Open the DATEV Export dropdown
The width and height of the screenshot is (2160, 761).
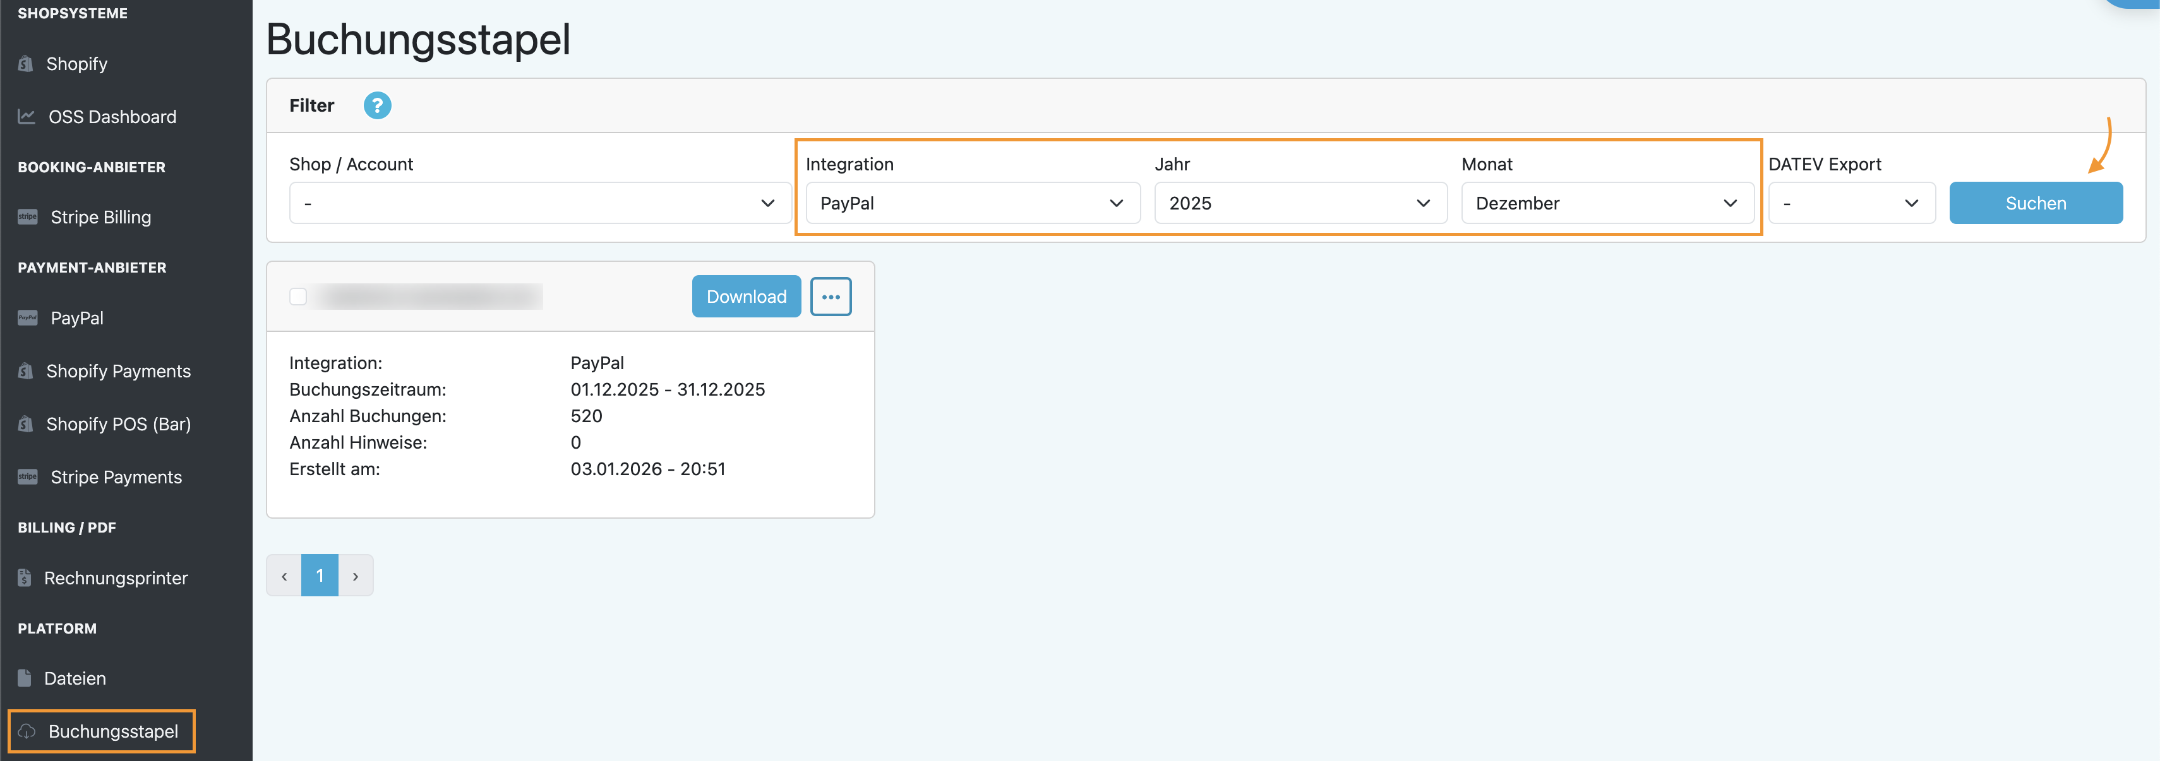[1851, 204]
